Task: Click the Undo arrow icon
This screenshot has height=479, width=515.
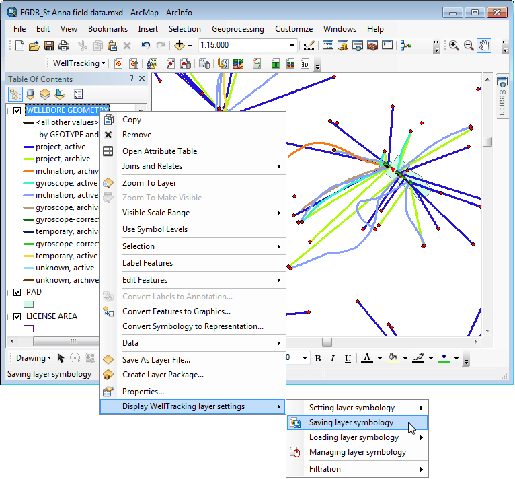Action: [145, 45]
